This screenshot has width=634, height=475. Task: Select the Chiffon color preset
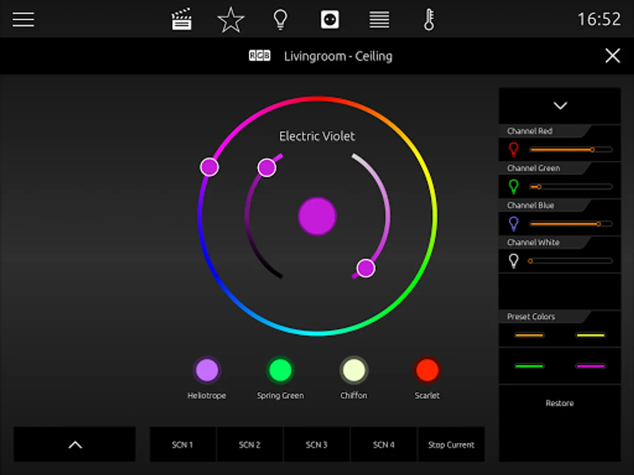coord(353,370)
